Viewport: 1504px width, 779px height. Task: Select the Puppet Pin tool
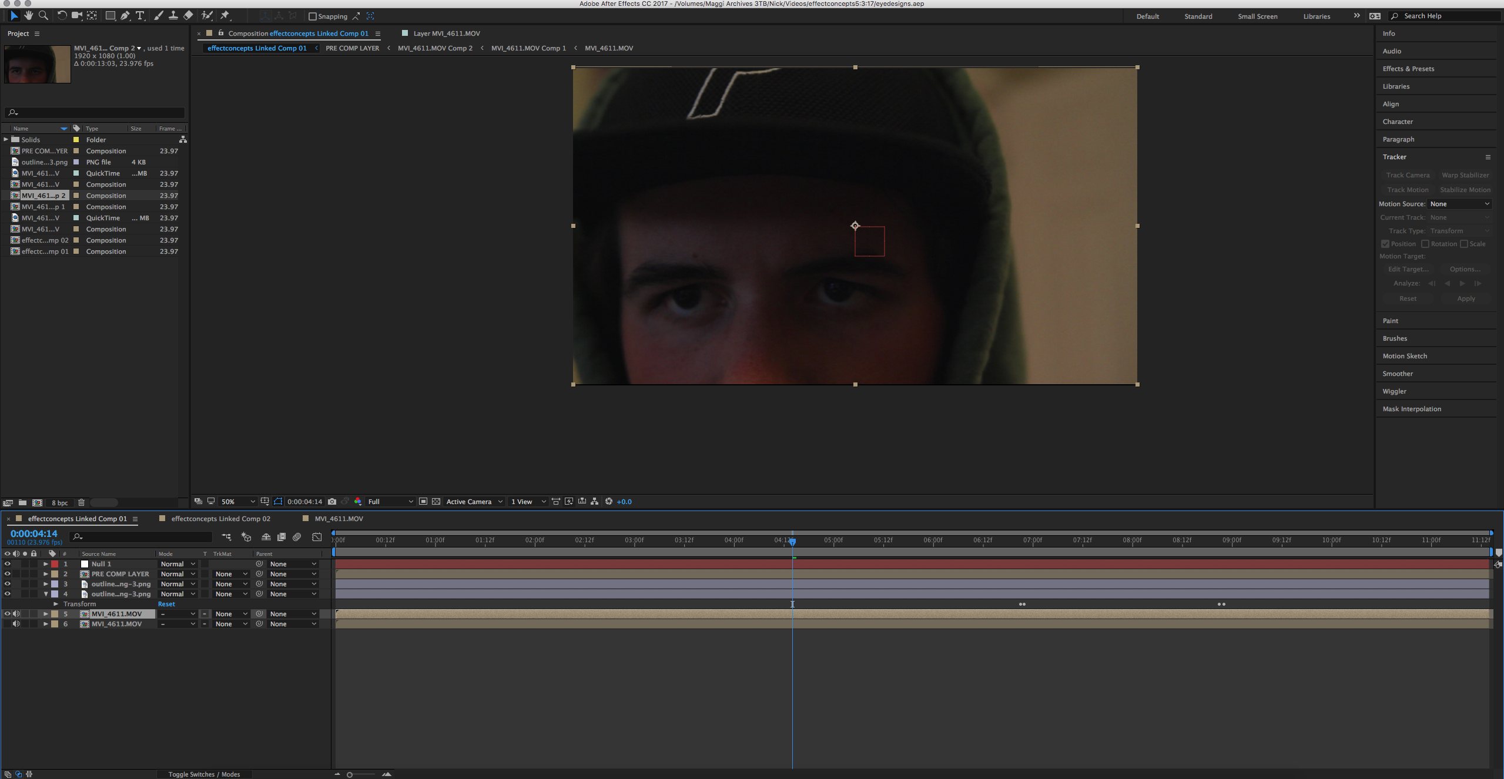pyautogui.click(x=225, y=16)
